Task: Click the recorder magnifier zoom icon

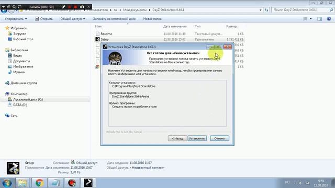Action: pos(14,7)
